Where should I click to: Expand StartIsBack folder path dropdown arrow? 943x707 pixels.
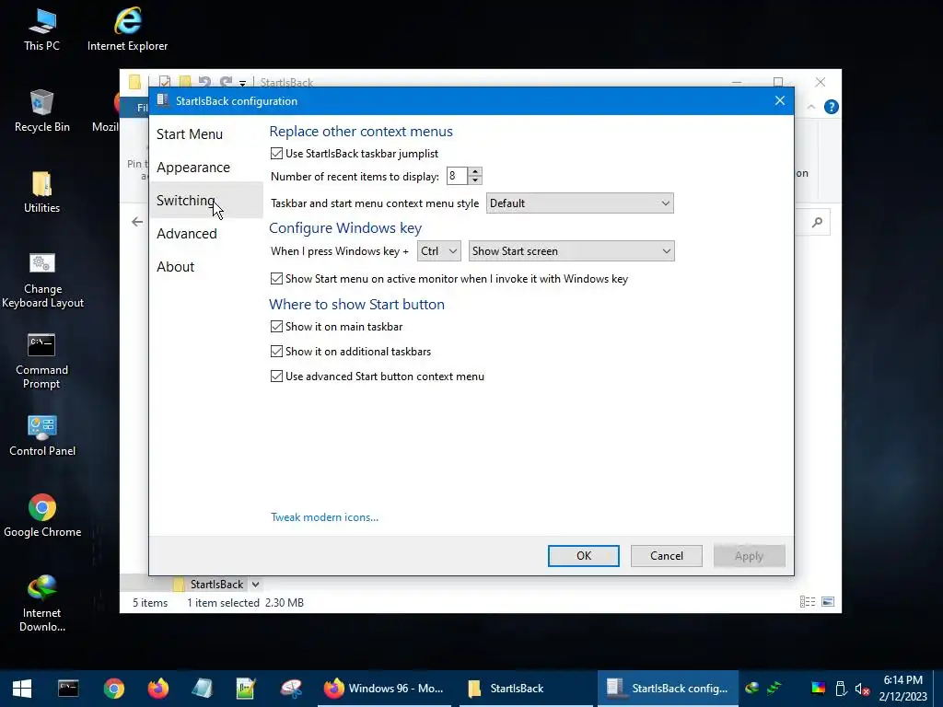pos(256,585)
